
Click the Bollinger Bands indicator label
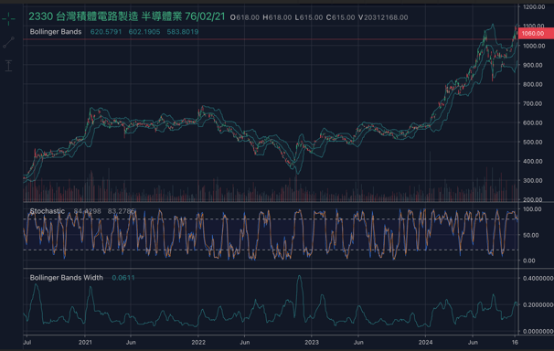coord(56,32)
